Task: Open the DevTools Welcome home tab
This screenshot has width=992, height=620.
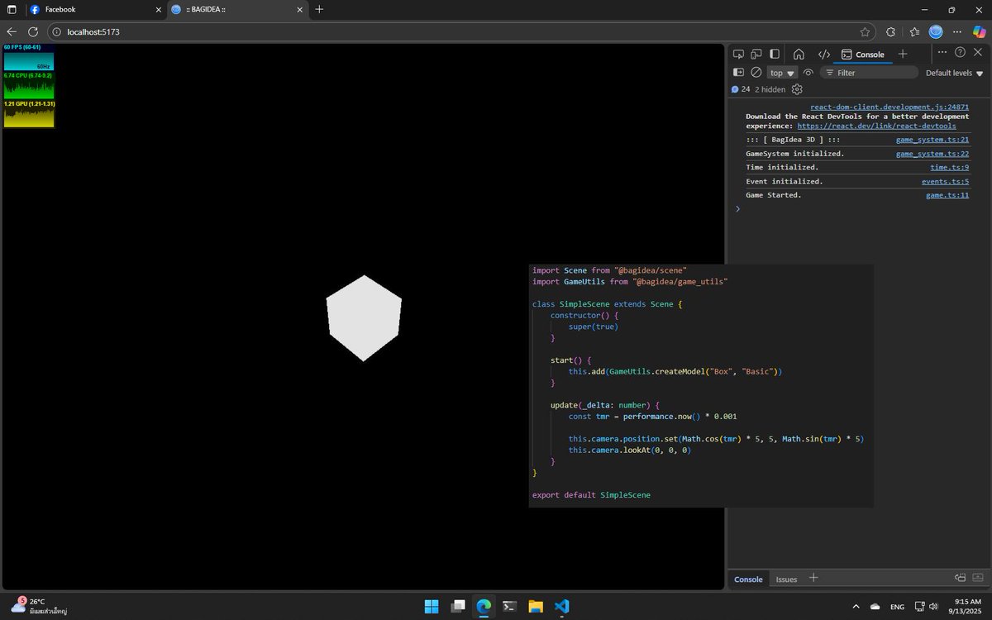Action: pyautogui.click(x=799, y=54)
